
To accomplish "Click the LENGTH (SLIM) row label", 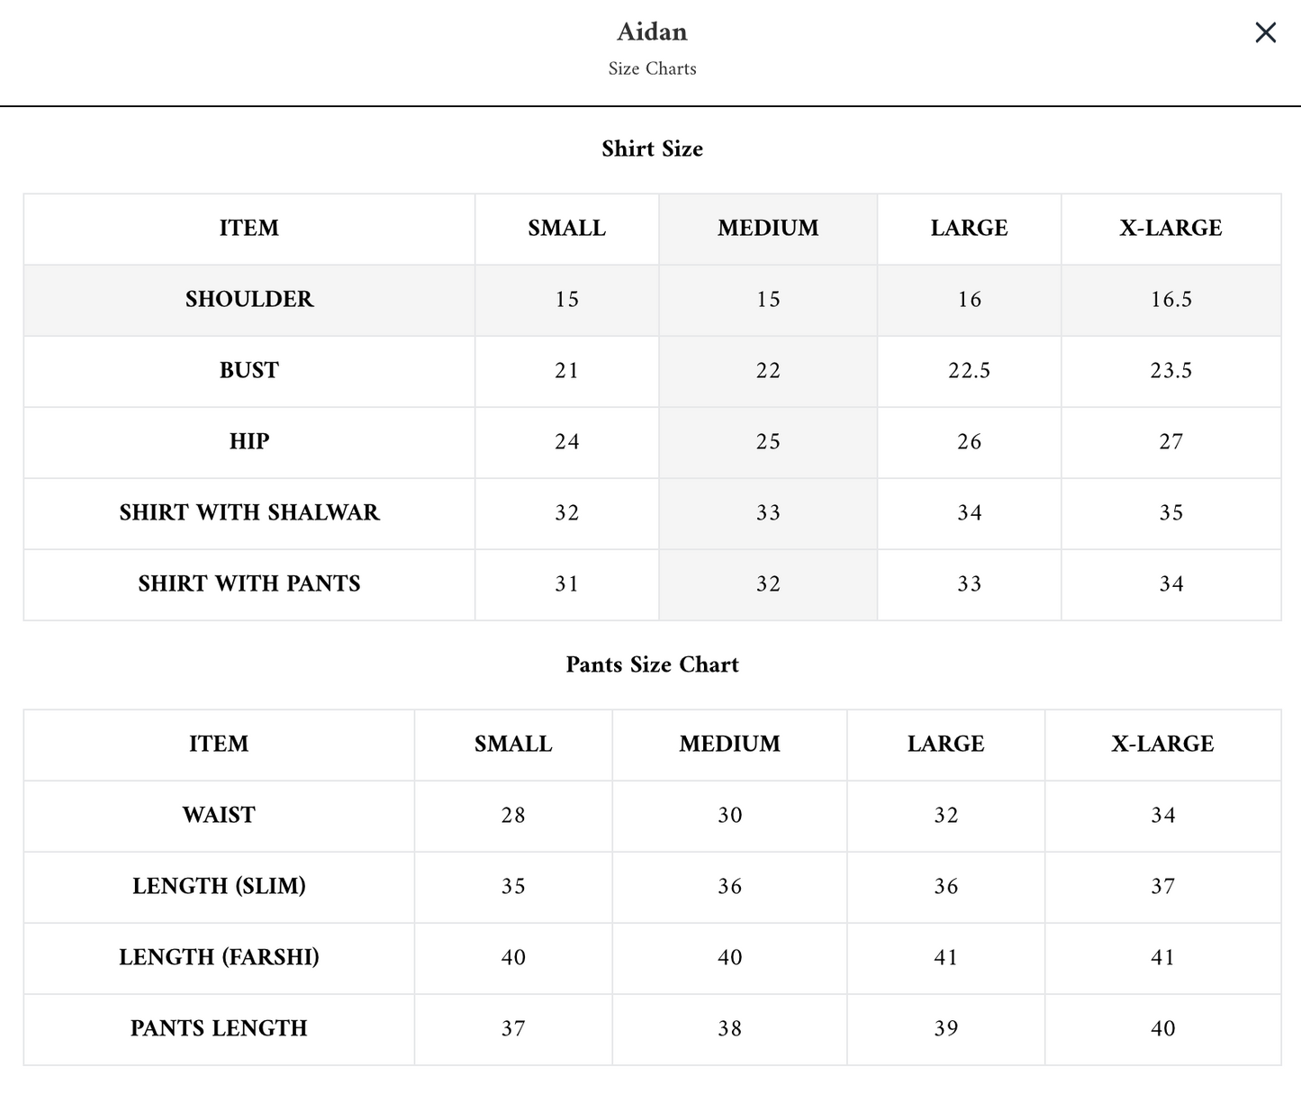I will point(219,886).
